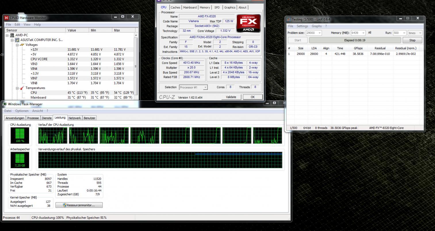Click the Max column header in Hardware Monitor
This screenshot has height=231, width=435.
click(x=123, y=30)
